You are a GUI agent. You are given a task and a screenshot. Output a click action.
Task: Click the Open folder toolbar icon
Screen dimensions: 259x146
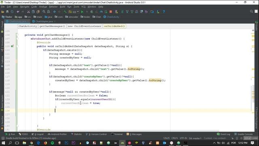[2, 12]
